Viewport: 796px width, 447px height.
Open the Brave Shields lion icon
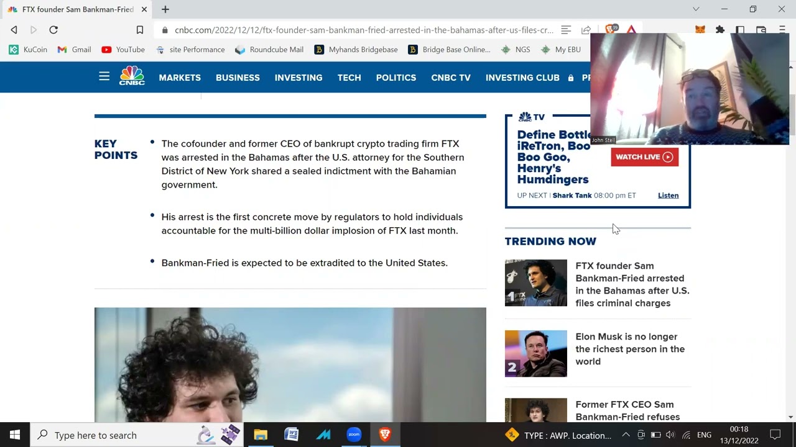pos(610,29)
